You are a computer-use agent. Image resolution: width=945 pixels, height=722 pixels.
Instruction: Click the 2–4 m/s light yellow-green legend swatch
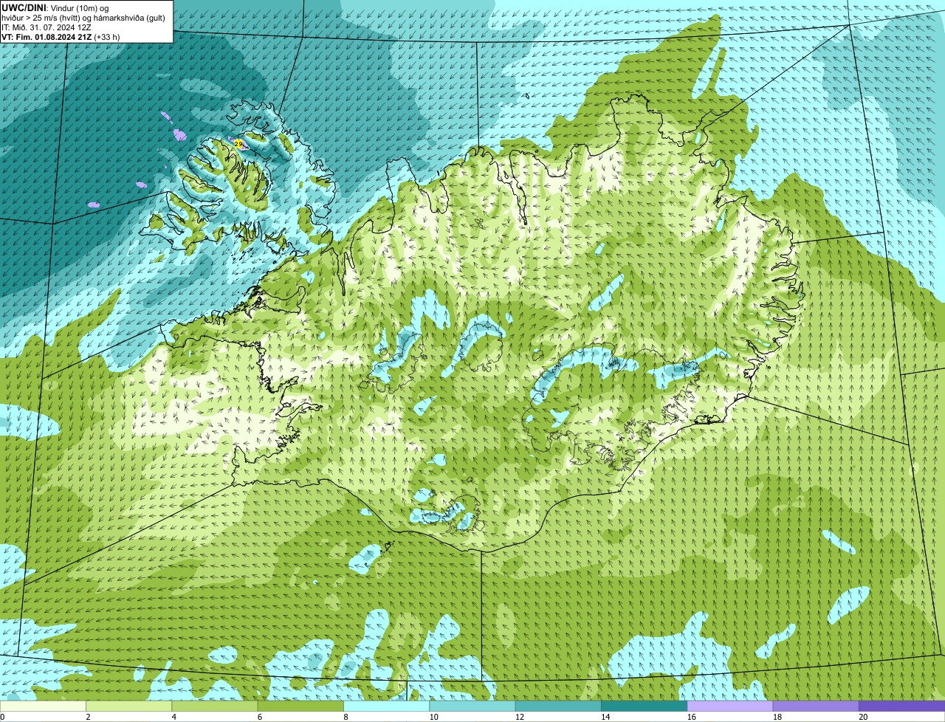(x=128, y=706)
